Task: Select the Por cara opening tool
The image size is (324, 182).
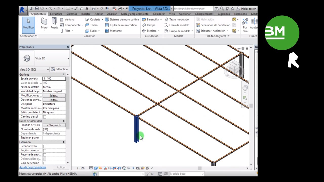Action: (x=245, y=25)
